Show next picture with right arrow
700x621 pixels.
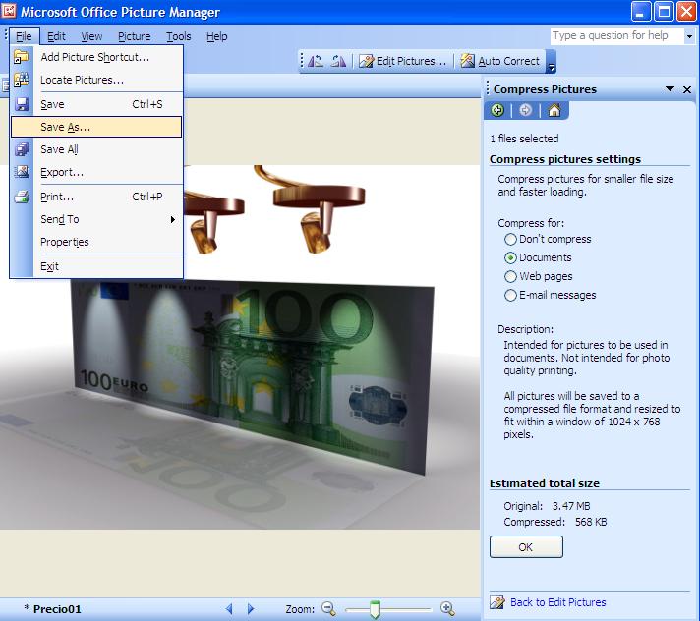[x=251, y=608]
